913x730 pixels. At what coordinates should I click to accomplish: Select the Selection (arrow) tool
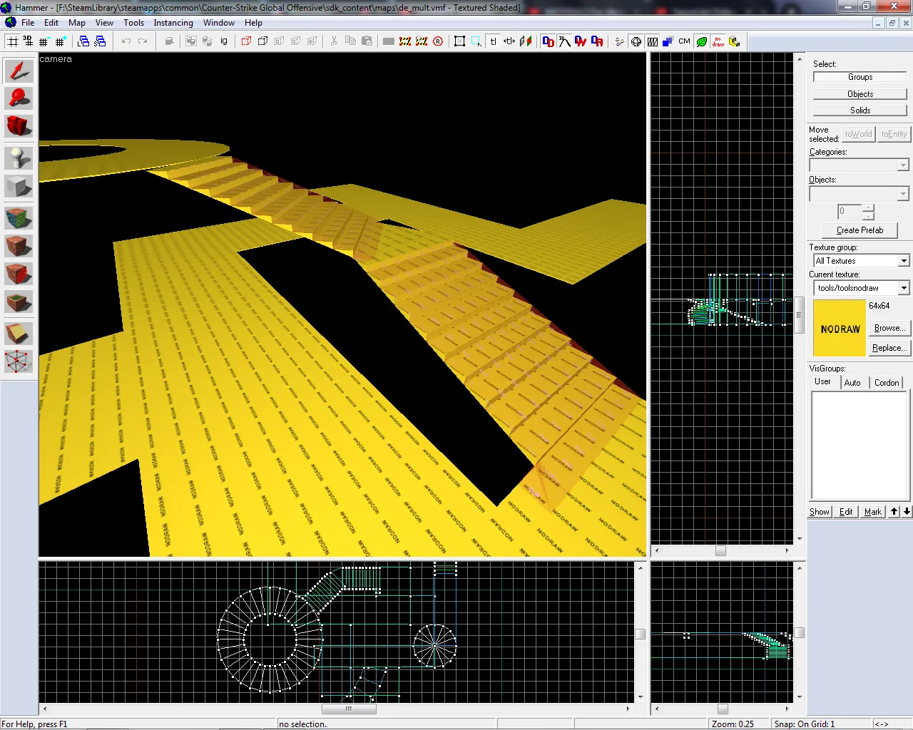pos(19,71)
